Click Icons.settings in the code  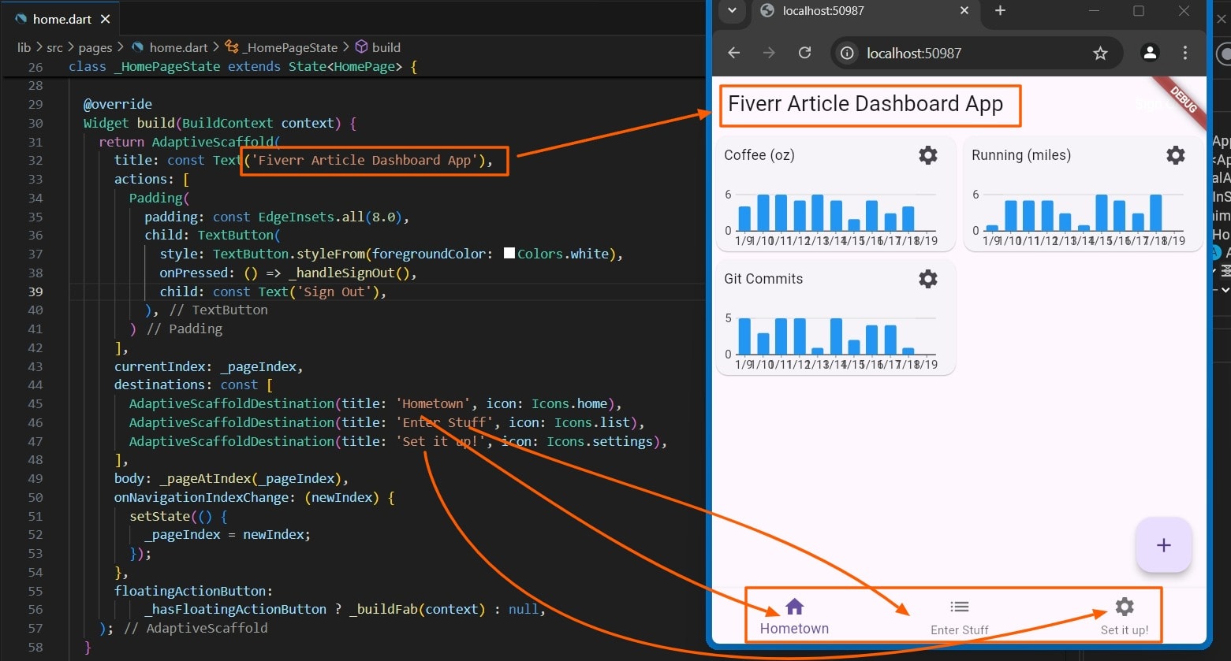[600, 441]
